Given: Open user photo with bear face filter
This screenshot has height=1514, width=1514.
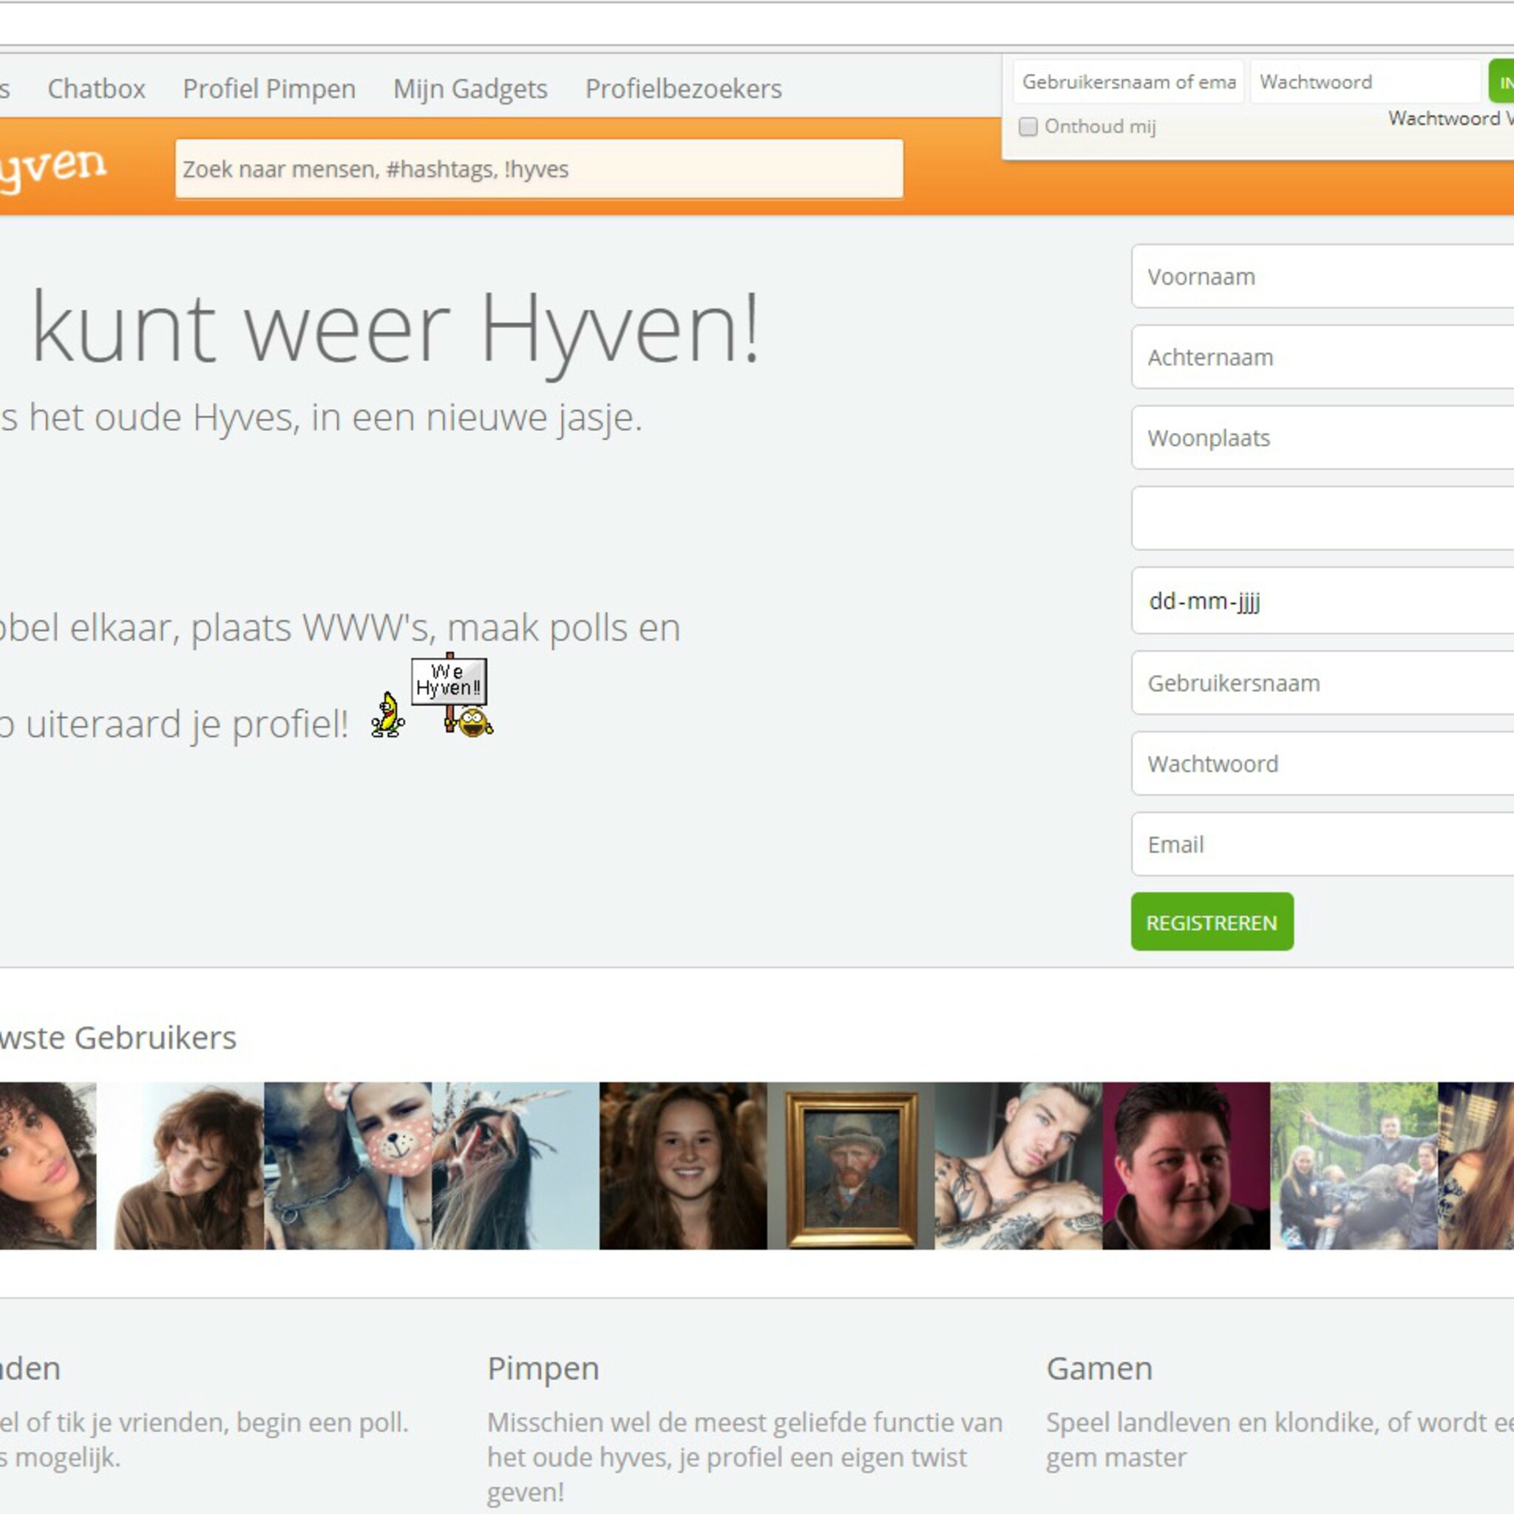Looking at the screenshot, I should coord(348,1166).
